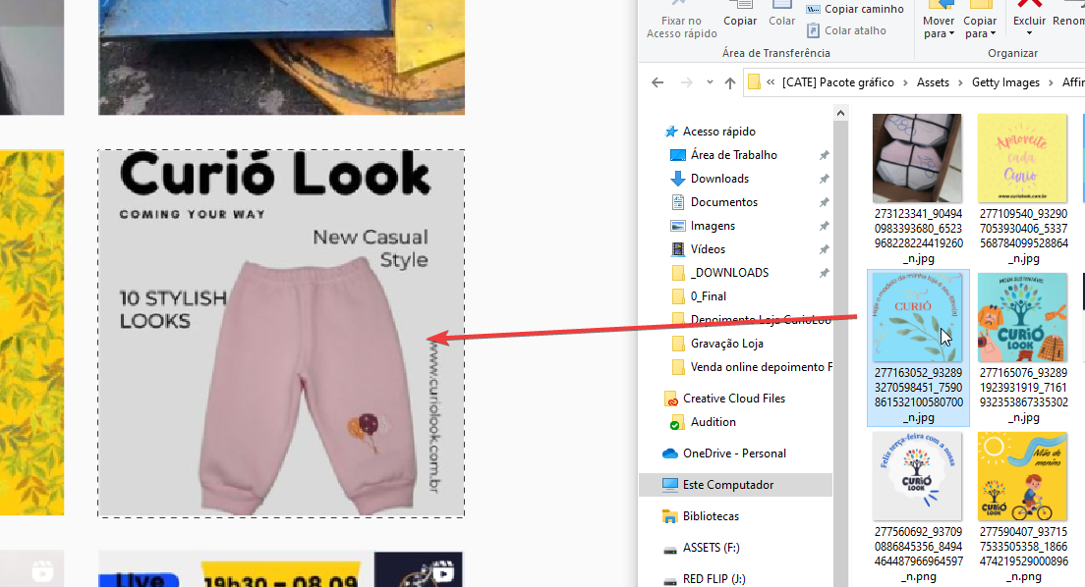The image size is (1085, 587).
Task: Click the Live 19h30 post below
Action: pos(281,569)
